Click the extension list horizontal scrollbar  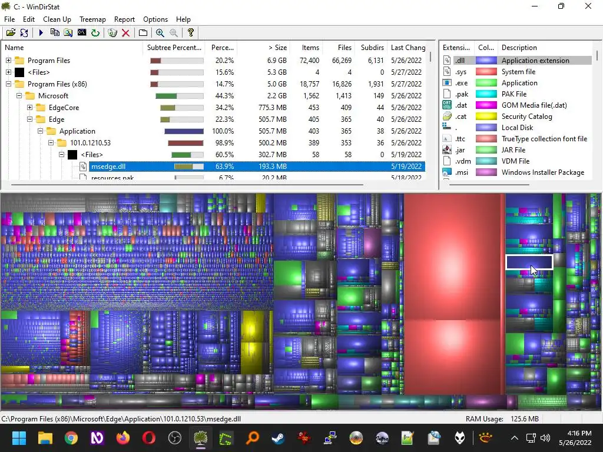[x=489, y=185]
